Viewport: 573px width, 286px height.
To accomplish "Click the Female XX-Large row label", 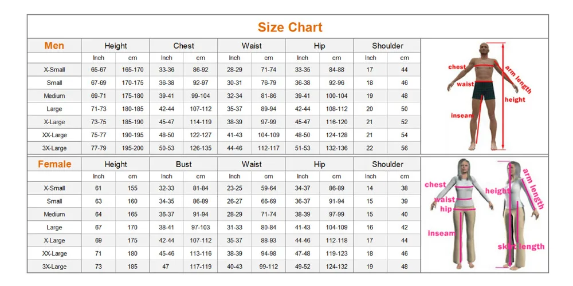I will (x=54, y=253).
